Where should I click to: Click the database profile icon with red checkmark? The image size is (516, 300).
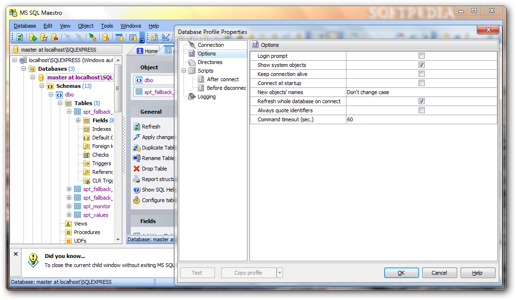click(44, 37)
